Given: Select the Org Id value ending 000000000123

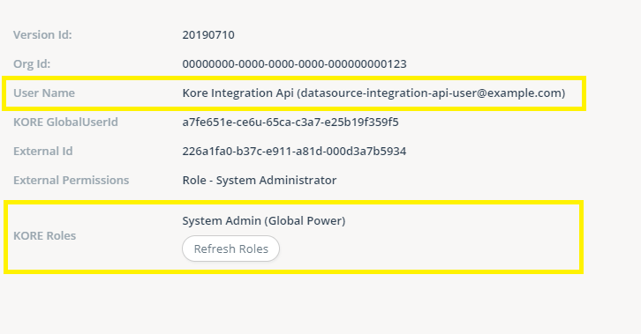Looking at the screenshot, I should [294, 63].
